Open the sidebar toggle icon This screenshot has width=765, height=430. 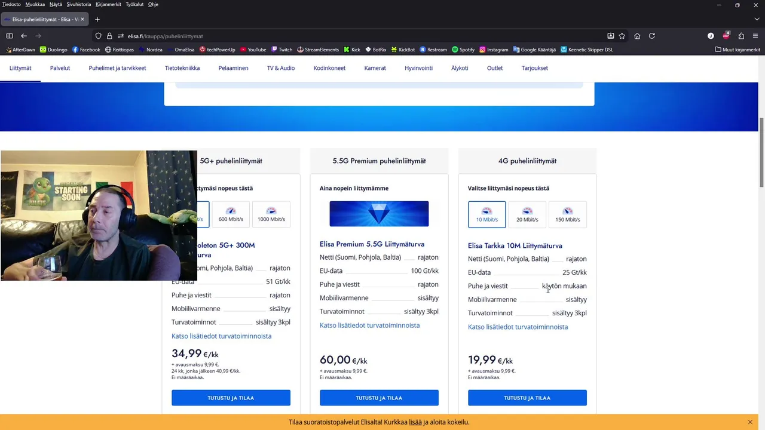pyautogui.click(x=10, y=36)
